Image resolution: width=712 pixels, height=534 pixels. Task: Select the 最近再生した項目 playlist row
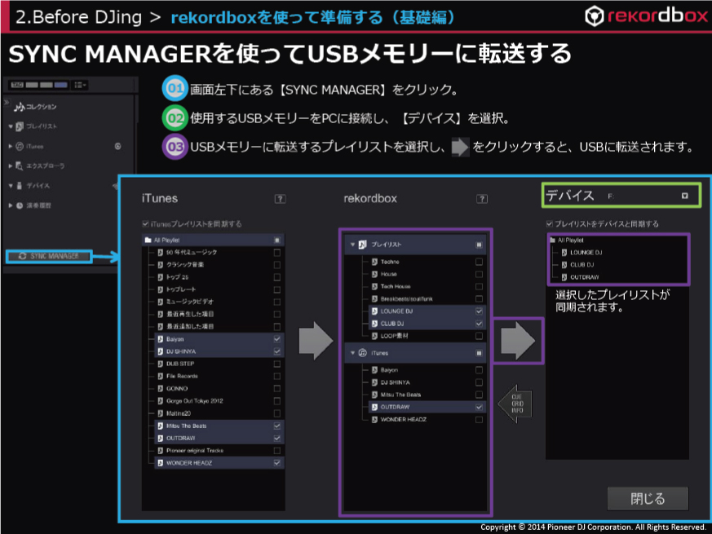221,314
